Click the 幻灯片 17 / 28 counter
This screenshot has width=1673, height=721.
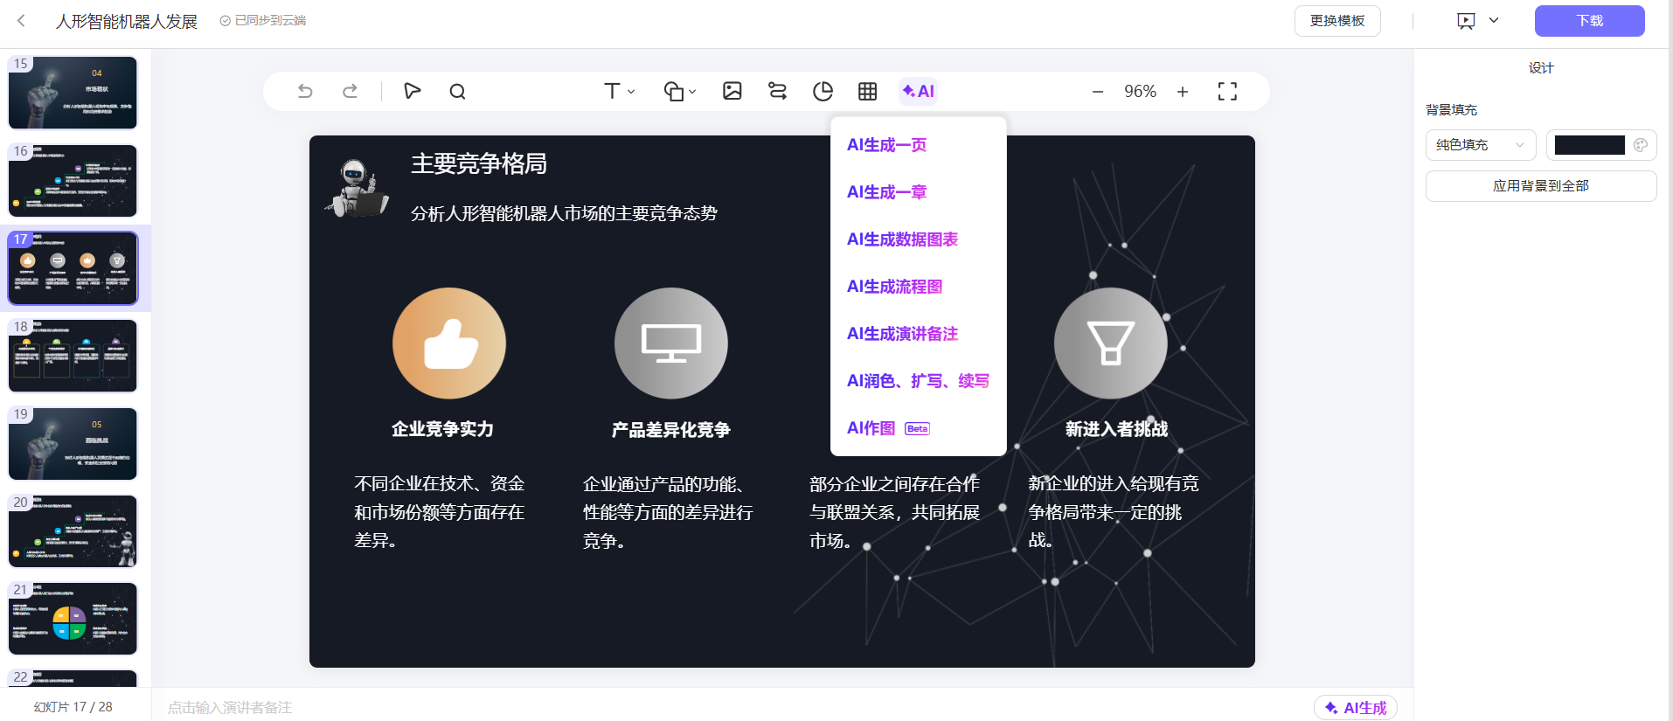pyautogui.click(x=73, y=706)
